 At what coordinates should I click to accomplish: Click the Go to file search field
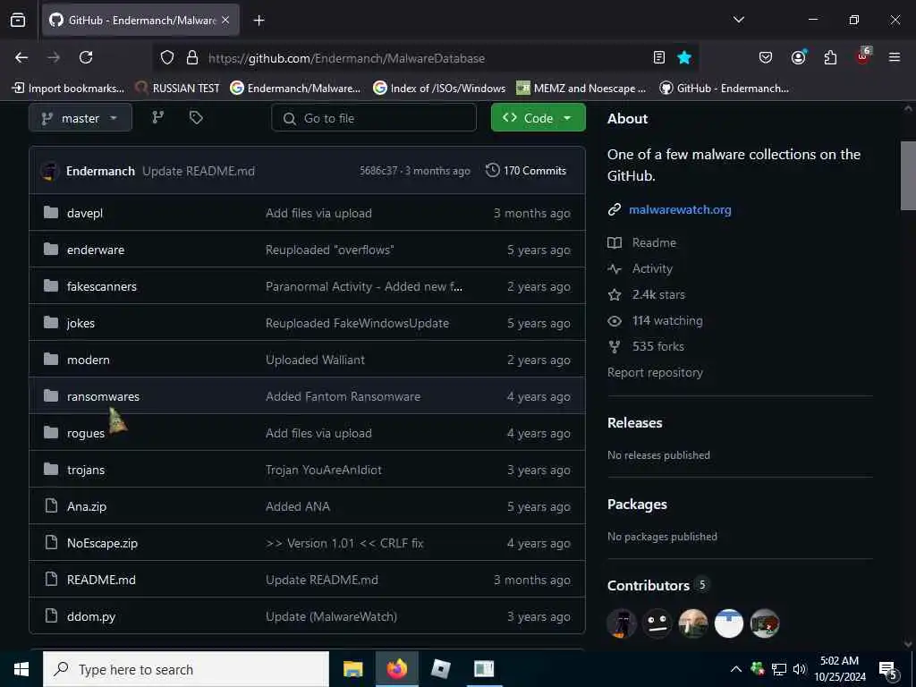pyautogui.click(x=374, y=118)
